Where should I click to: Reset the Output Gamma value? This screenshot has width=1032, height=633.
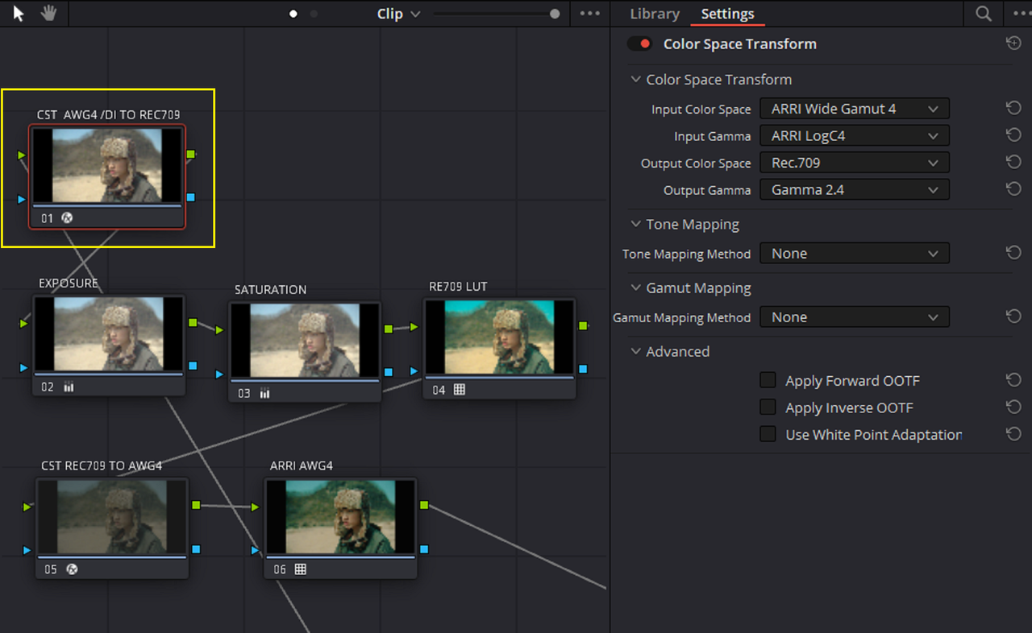[x=1013, y=189]
